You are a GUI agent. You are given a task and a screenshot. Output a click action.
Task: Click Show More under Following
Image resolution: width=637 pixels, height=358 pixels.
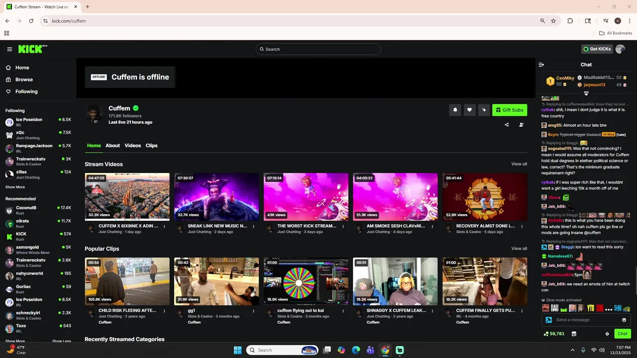tap(15, 187)
